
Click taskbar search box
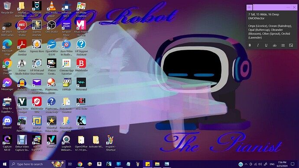(37, 164)
